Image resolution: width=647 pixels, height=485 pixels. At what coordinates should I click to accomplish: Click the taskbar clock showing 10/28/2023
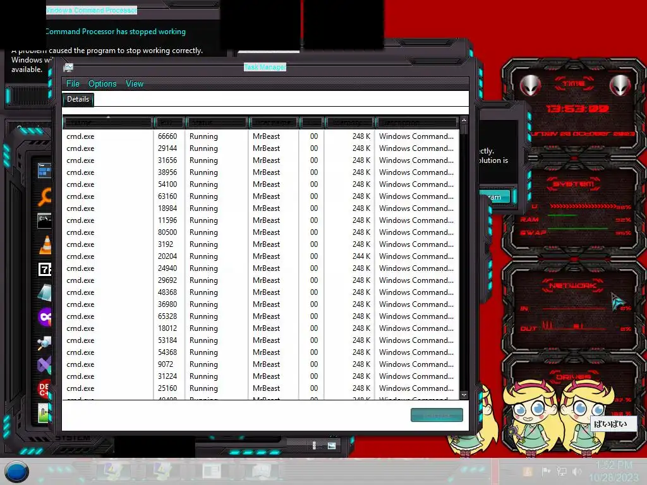pyautogui.click(x=613, y=471)
